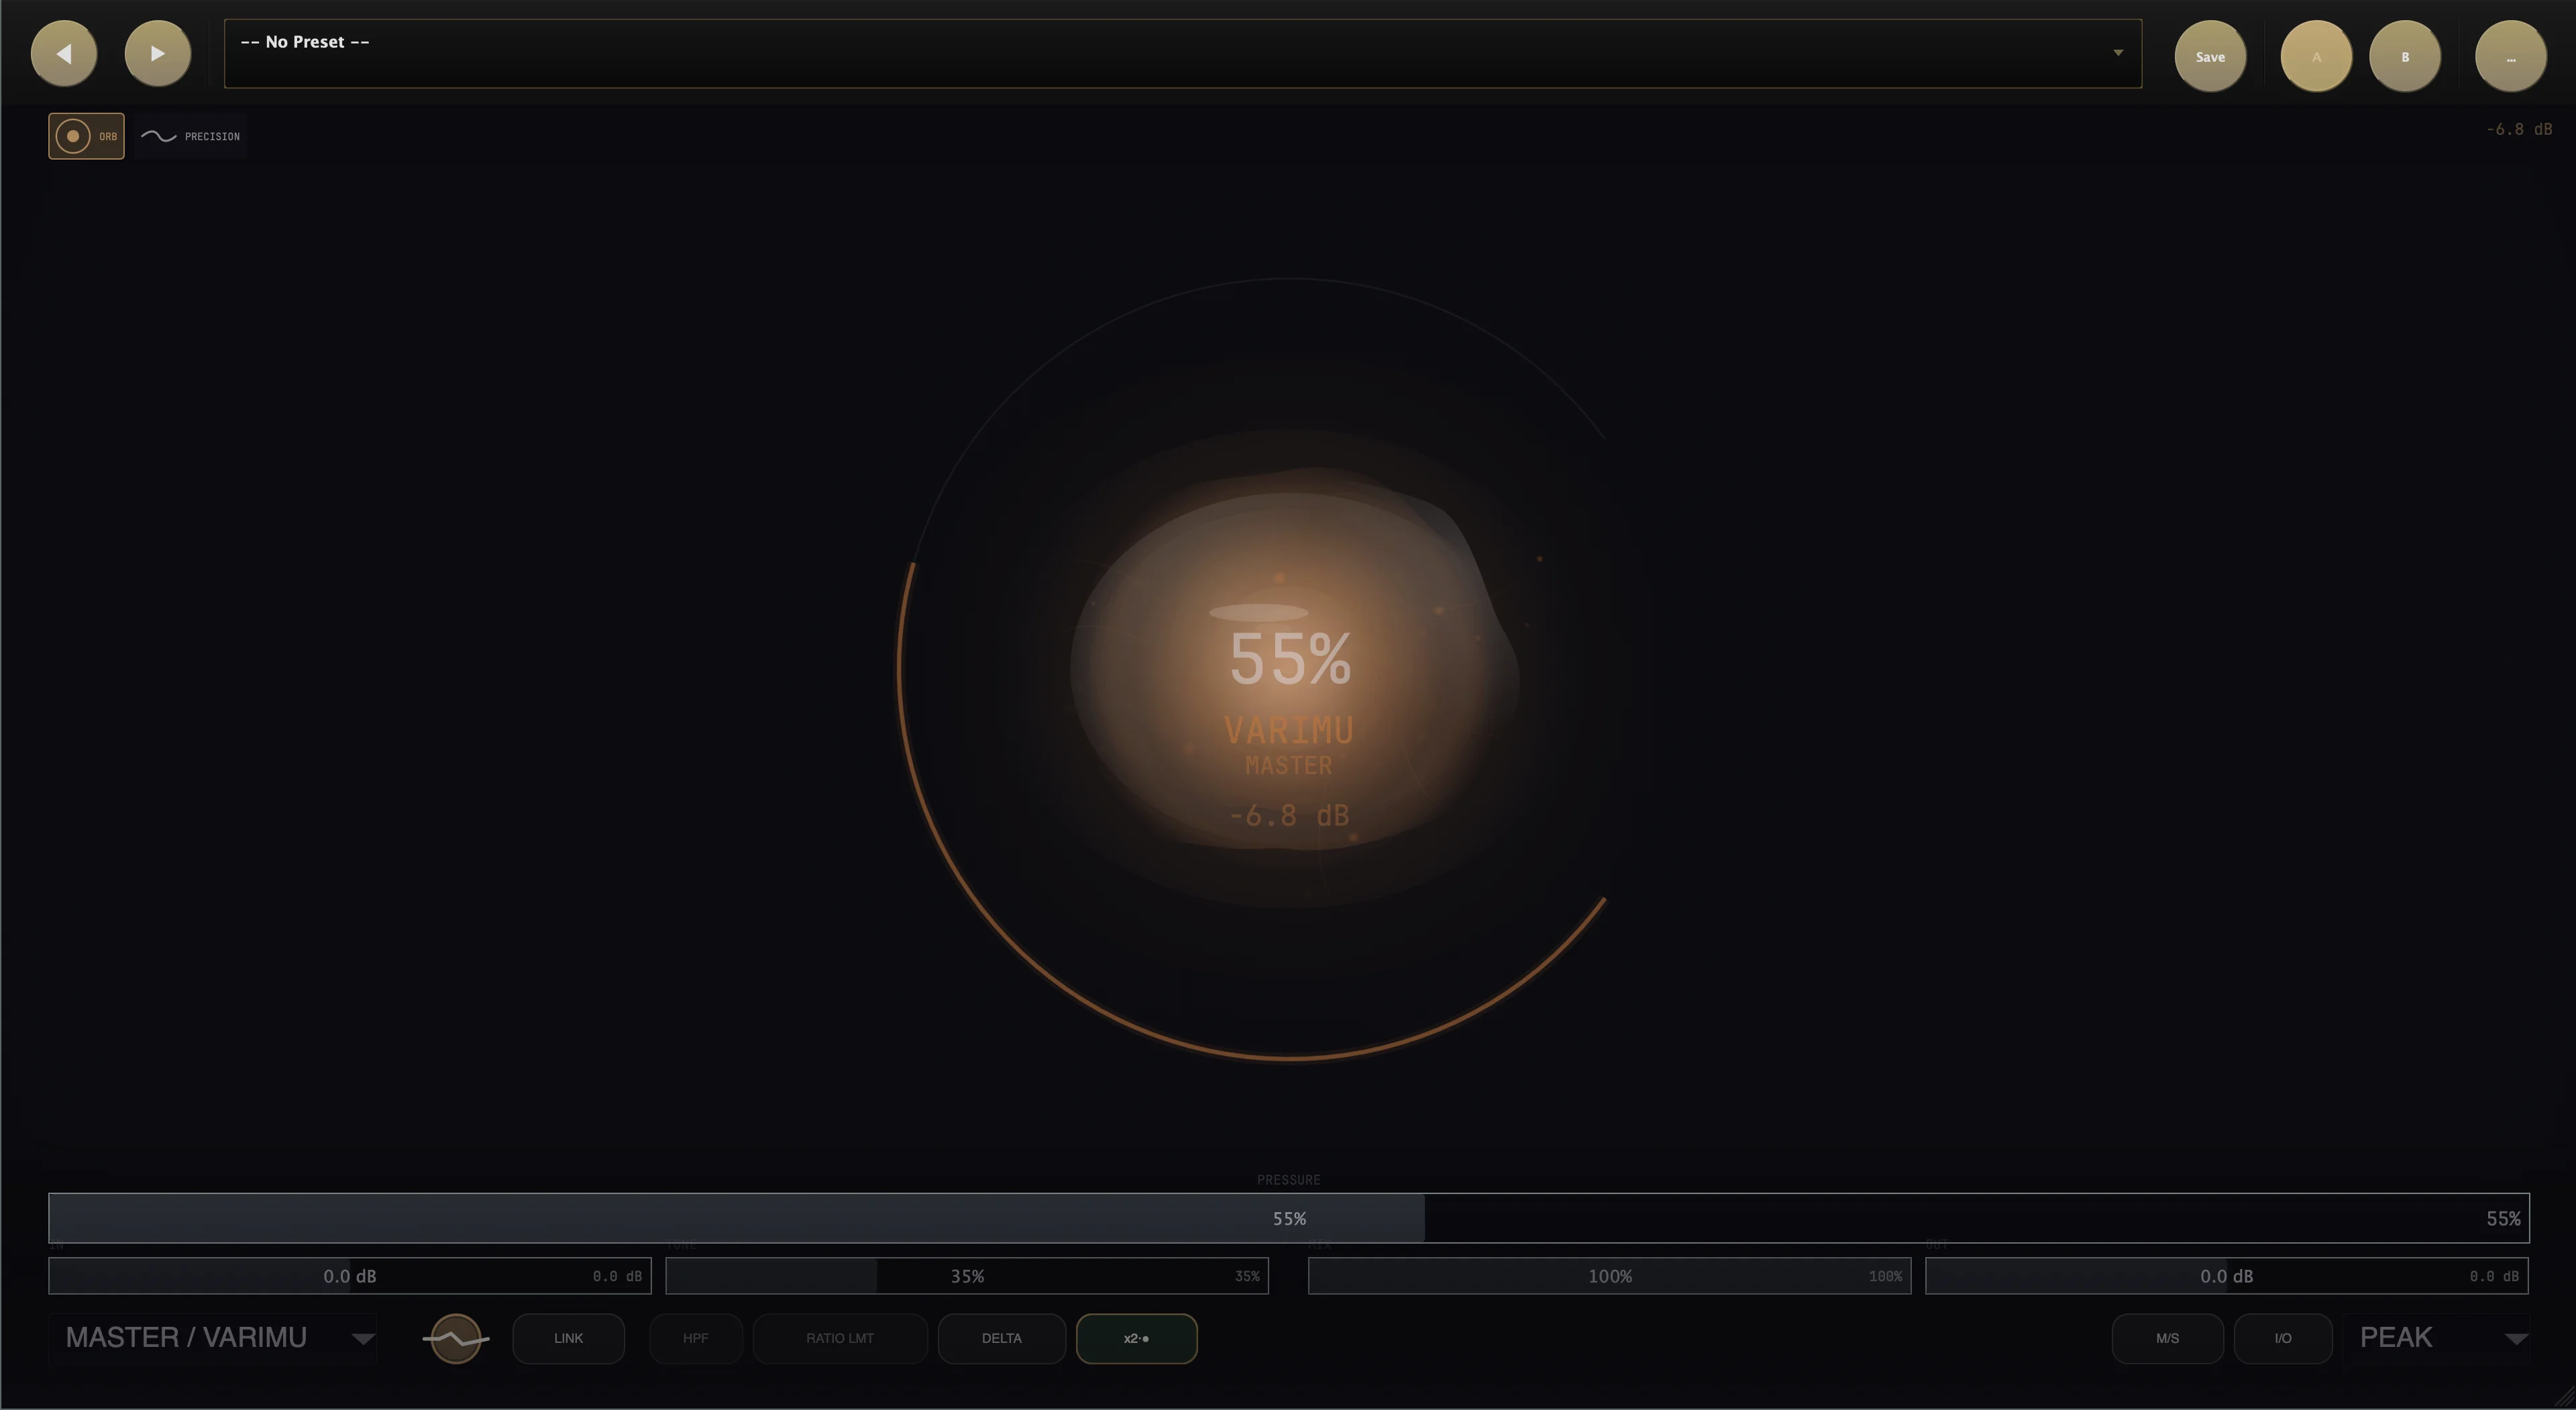
Task: Switch to M/S processing mode
Action: point(2166,1338)
